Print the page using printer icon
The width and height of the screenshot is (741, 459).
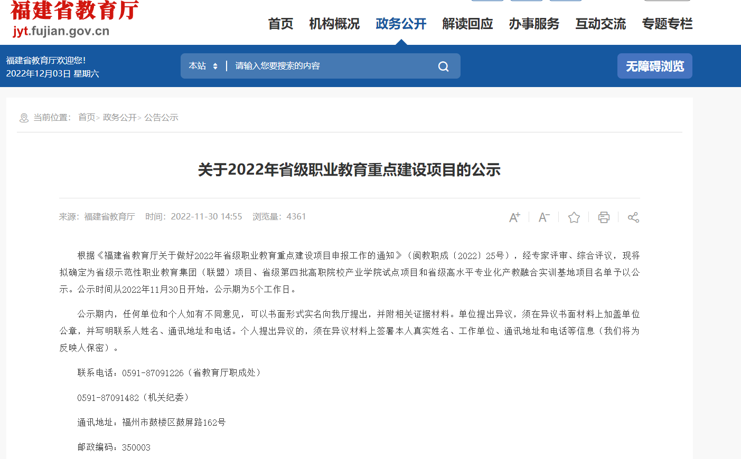point(604,217)
